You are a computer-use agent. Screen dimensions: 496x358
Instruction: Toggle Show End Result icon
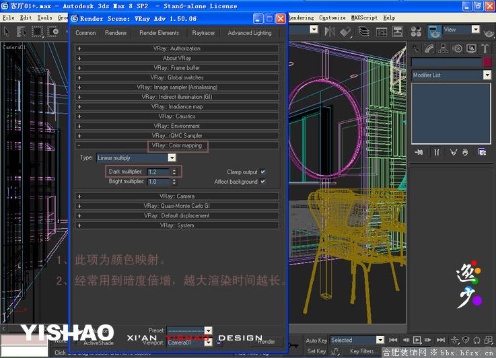tap(437, 153)
